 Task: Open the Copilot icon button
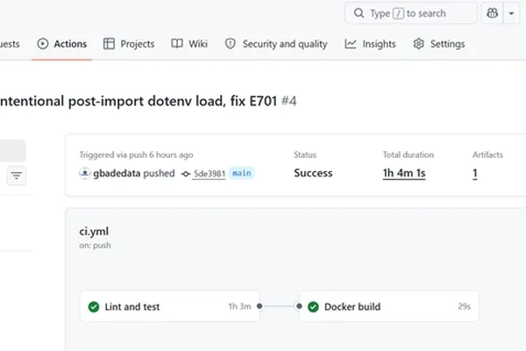click(x=492, y=13)
